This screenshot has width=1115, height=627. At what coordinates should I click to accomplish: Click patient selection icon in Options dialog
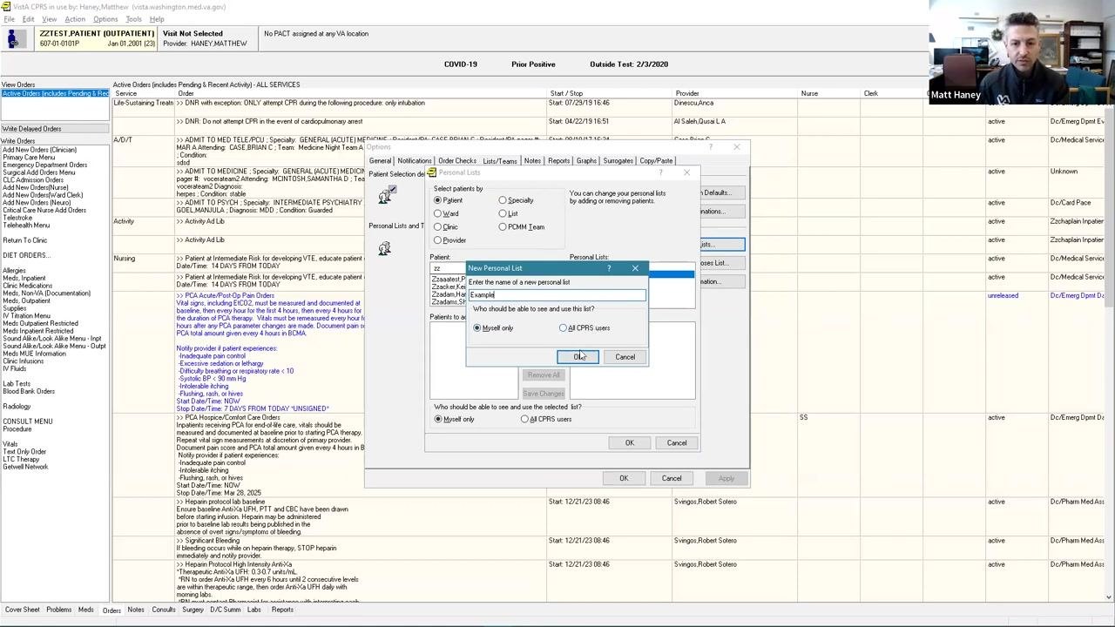(385, 196)
